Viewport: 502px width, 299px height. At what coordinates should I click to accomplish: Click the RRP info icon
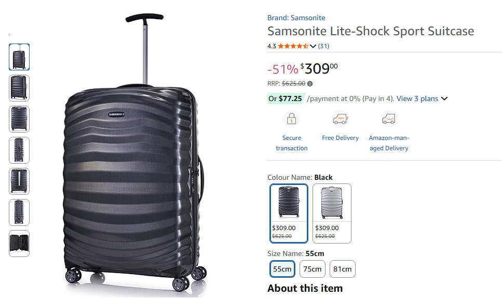(310, 83)
